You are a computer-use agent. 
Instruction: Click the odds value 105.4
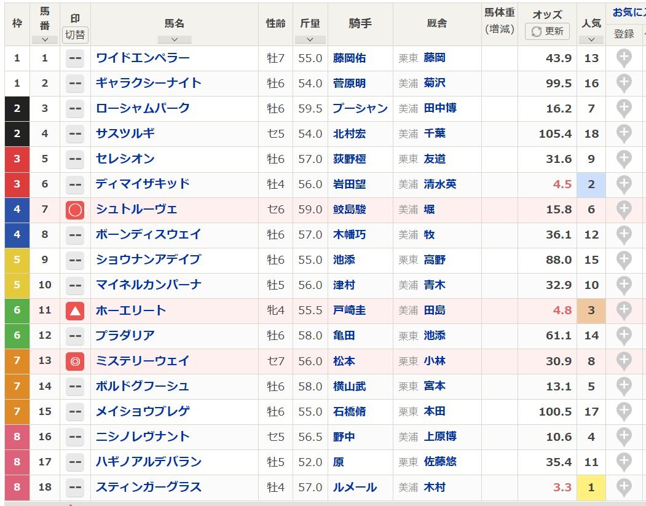(x=555, y=133)
